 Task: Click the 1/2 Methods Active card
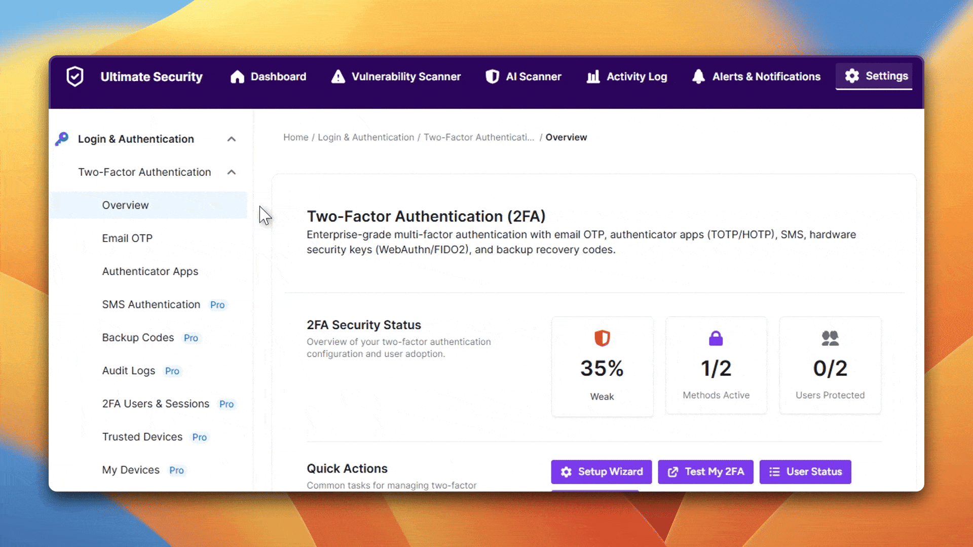tap(716, 365)
